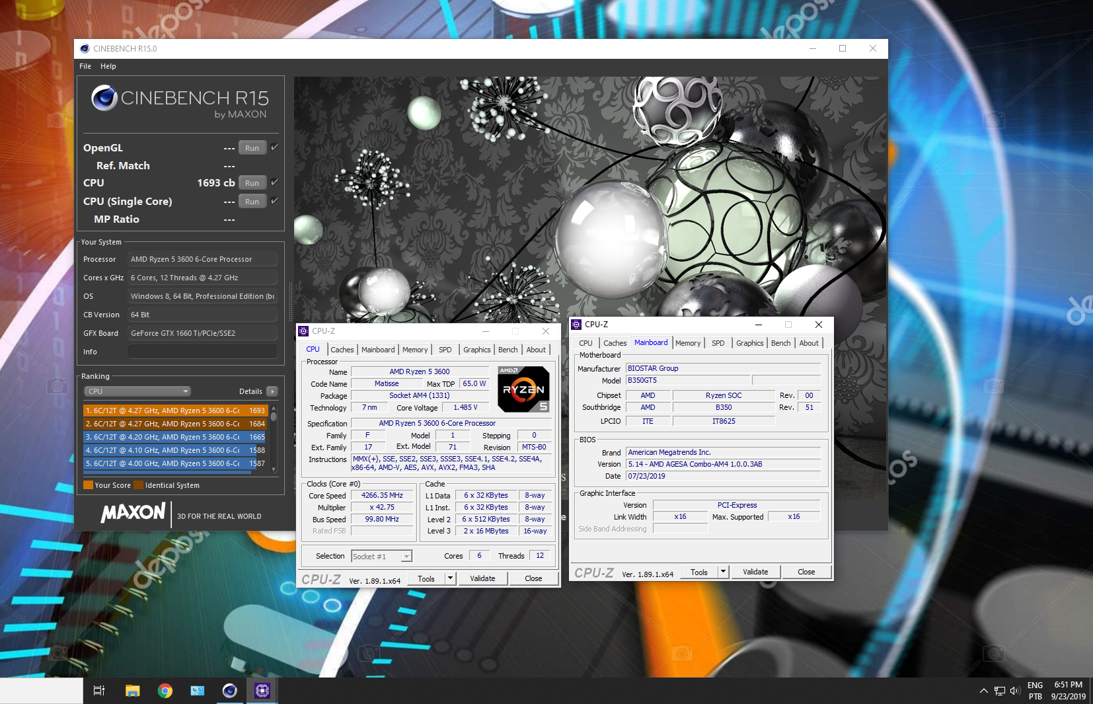Toggle the CPU test checkbox
The height and width of the screenshot is (704, 1093).
[x=274, y=182]
